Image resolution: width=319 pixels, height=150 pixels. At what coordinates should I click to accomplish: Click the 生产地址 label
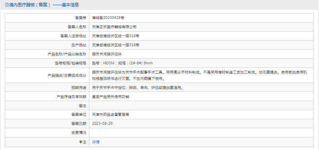point(79,45)
